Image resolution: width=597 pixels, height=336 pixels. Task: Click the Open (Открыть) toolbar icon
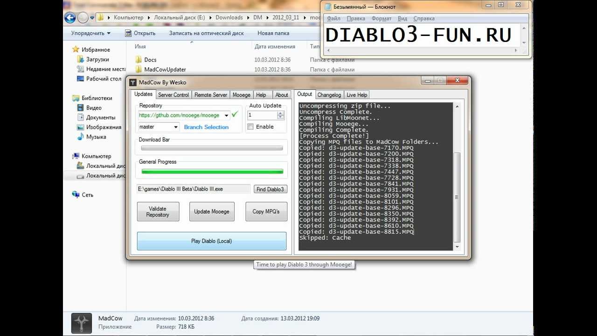click(x=128, y=33)
